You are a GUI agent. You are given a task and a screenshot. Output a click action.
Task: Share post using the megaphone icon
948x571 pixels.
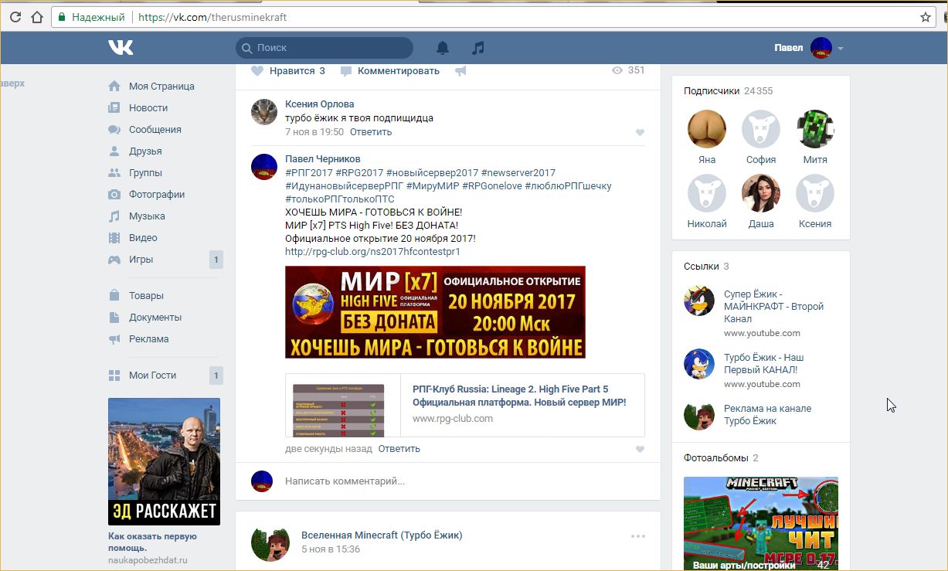pyautogui.click(x=460, y=71)
